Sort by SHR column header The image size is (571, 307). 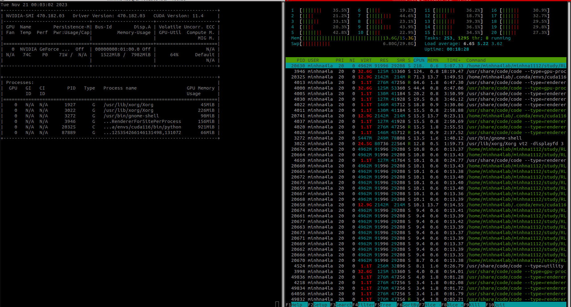click(401, 60)
